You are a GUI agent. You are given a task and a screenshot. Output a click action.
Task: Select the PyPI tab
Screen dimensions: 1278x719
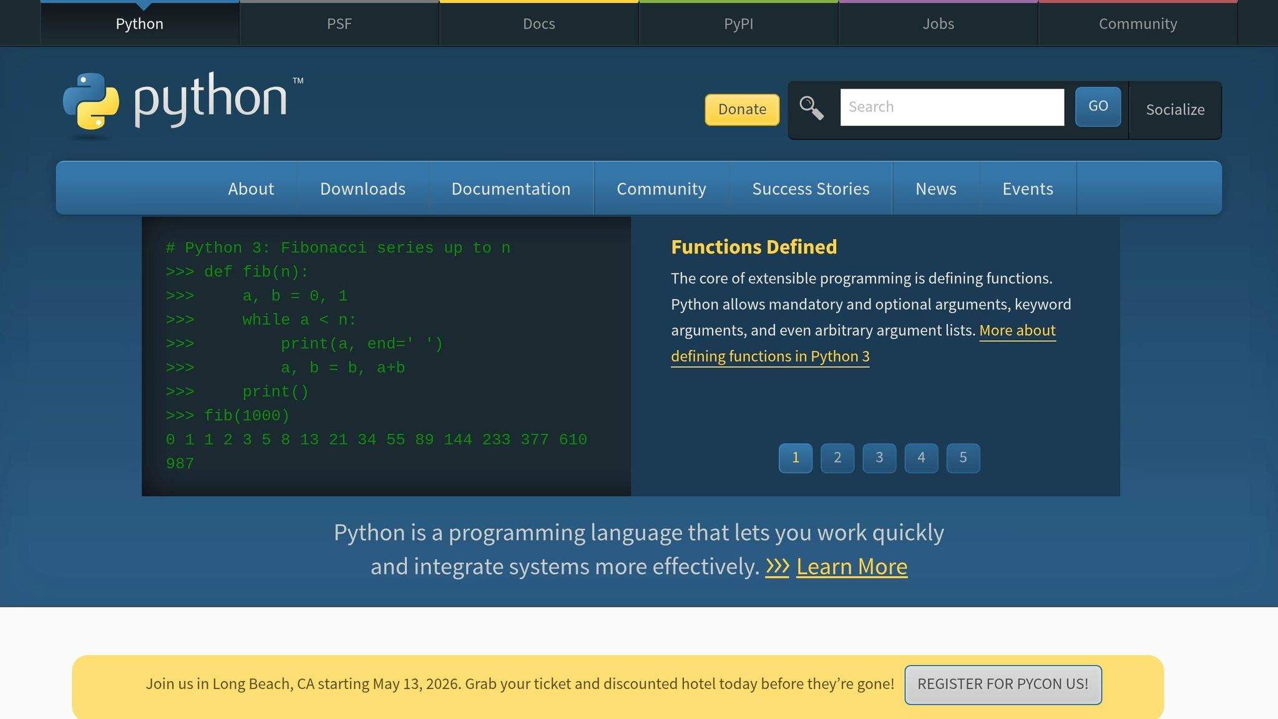738,24
